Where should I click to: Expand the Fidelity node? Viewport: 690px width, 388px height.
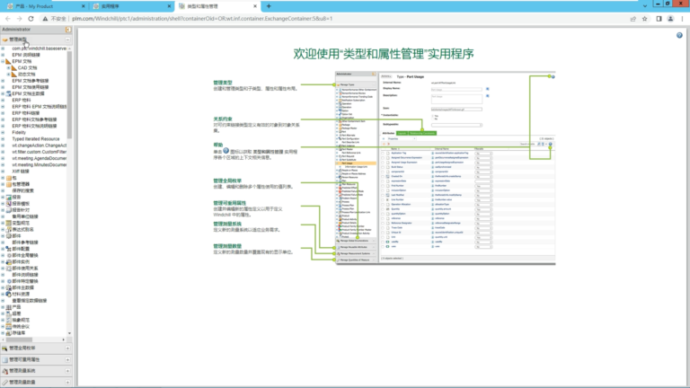3,132
